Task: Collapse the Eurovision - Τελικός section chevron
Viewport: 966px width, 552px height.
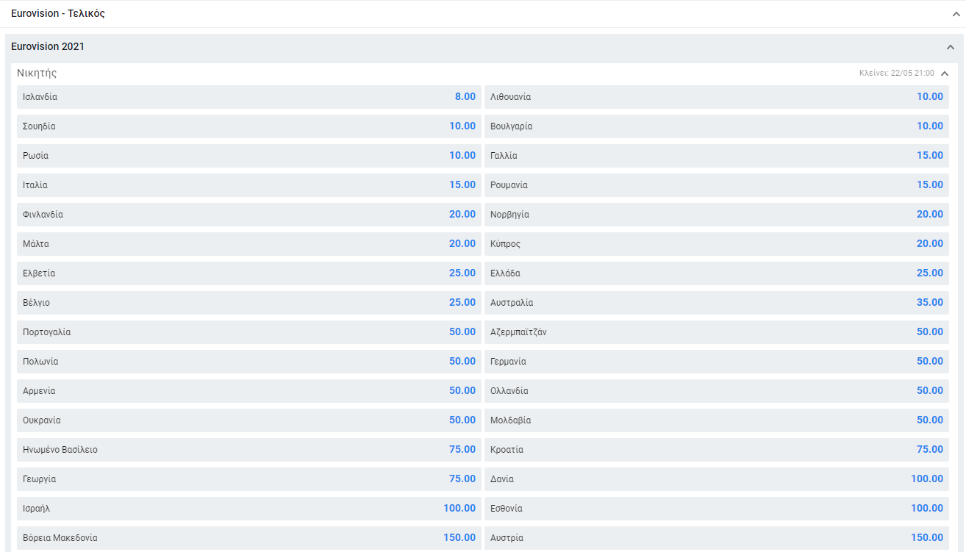Action: click(x=955, y=13)
